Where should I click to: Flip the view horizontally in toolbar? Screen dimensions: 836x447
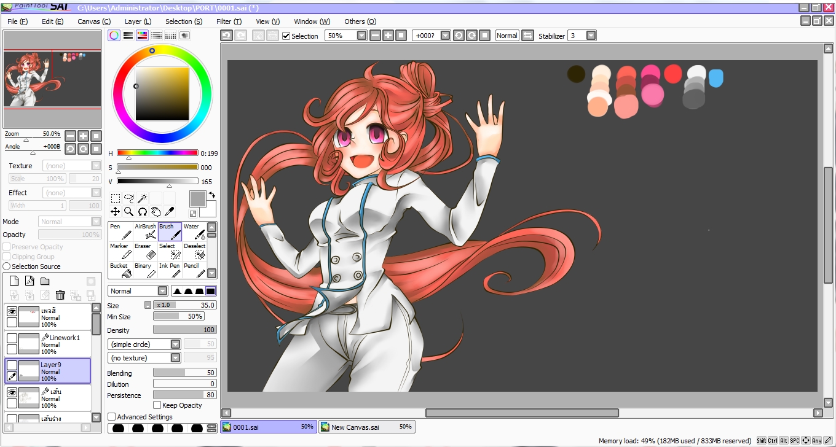(527, 36)
